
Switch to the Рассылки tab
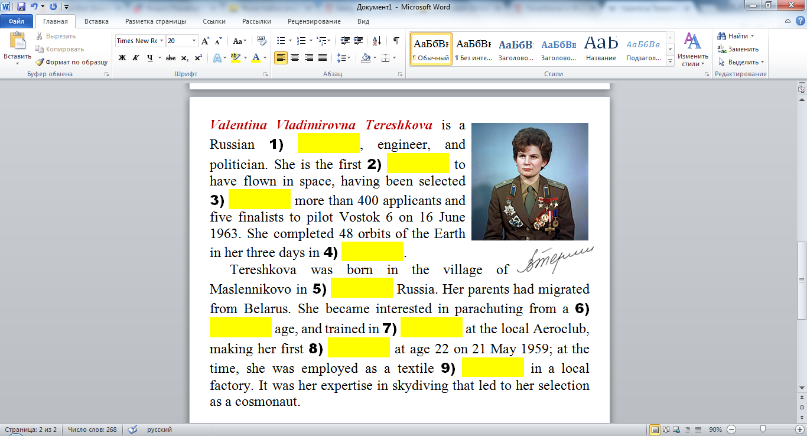pos(256,21)
